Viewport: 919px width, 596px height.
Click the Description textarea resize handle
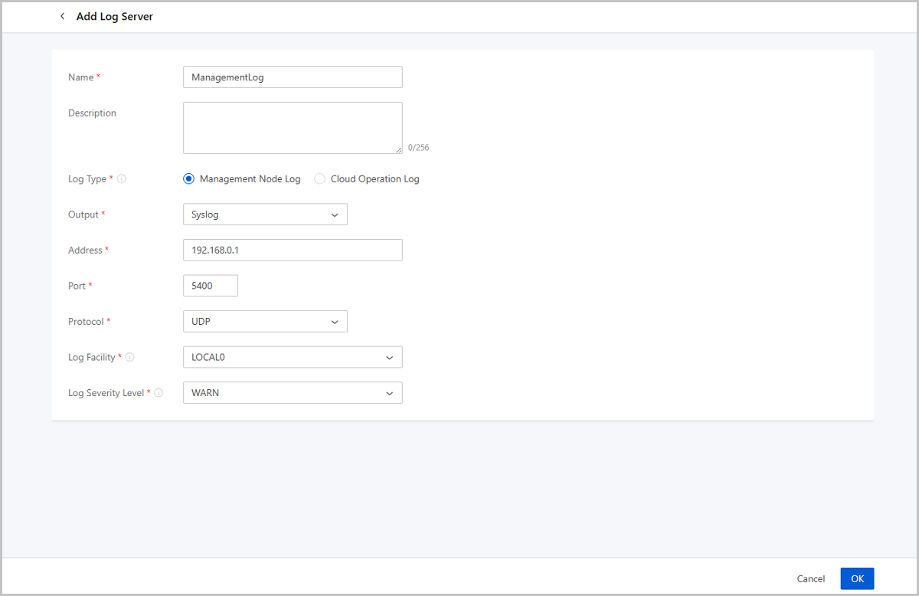click(398, 150)
